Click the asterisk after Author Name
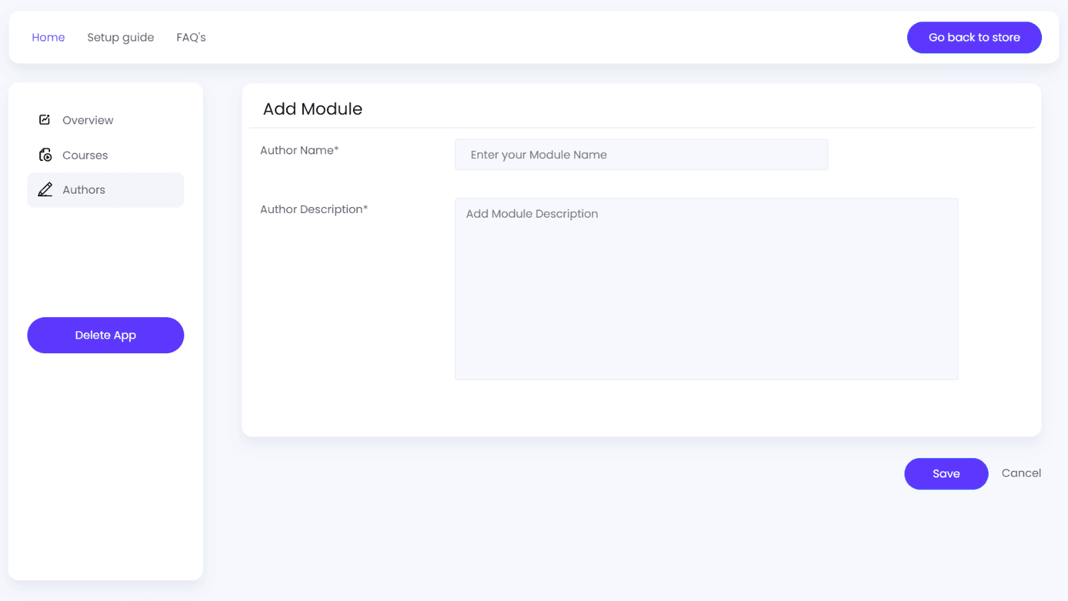 (x=336, y=149)
